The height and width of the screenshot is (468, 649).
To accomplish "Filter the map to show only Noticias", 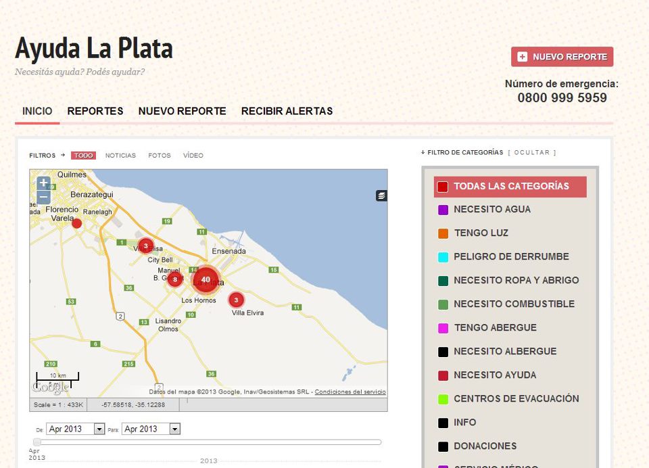I will tap(120, 156).
